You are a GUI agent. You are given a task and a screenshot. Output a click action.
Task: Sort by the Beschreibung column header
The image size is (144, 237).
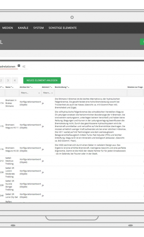[x=62, y=87]
